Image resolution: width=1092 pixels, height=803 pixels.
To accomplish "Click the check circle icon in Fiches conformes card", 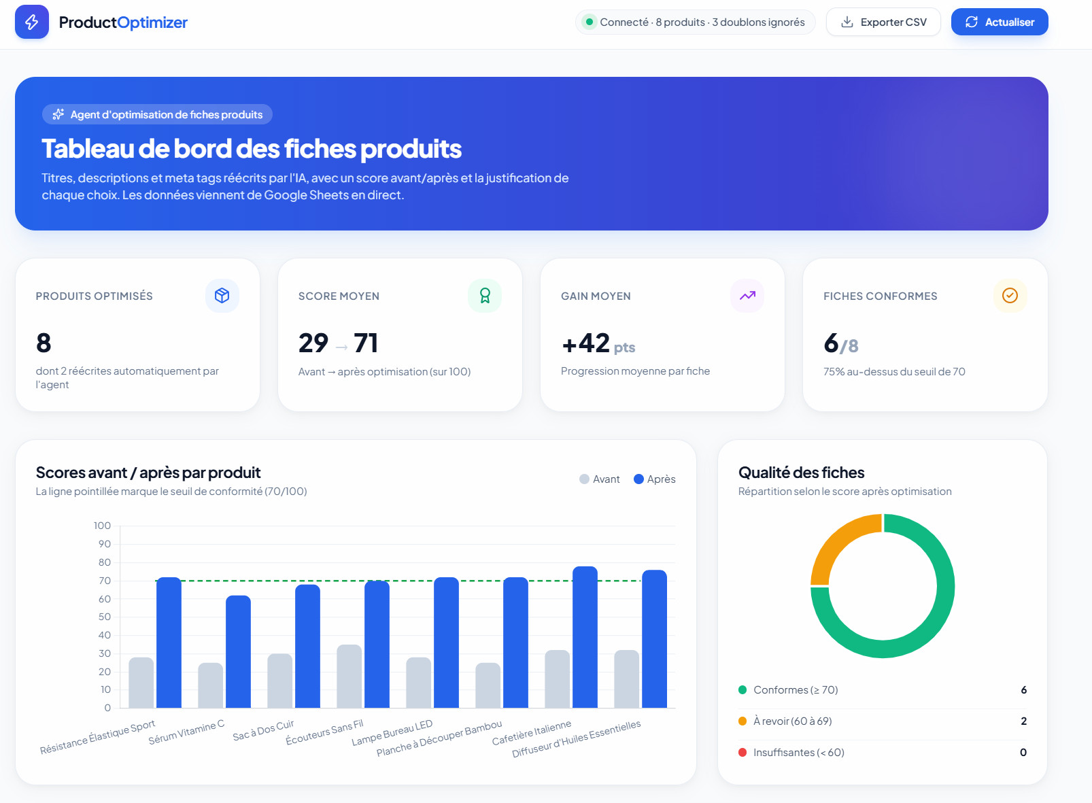I will click(1010, 296).
